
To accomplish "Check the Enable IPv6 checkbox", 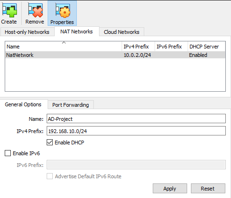I will [x=8, y=153].
